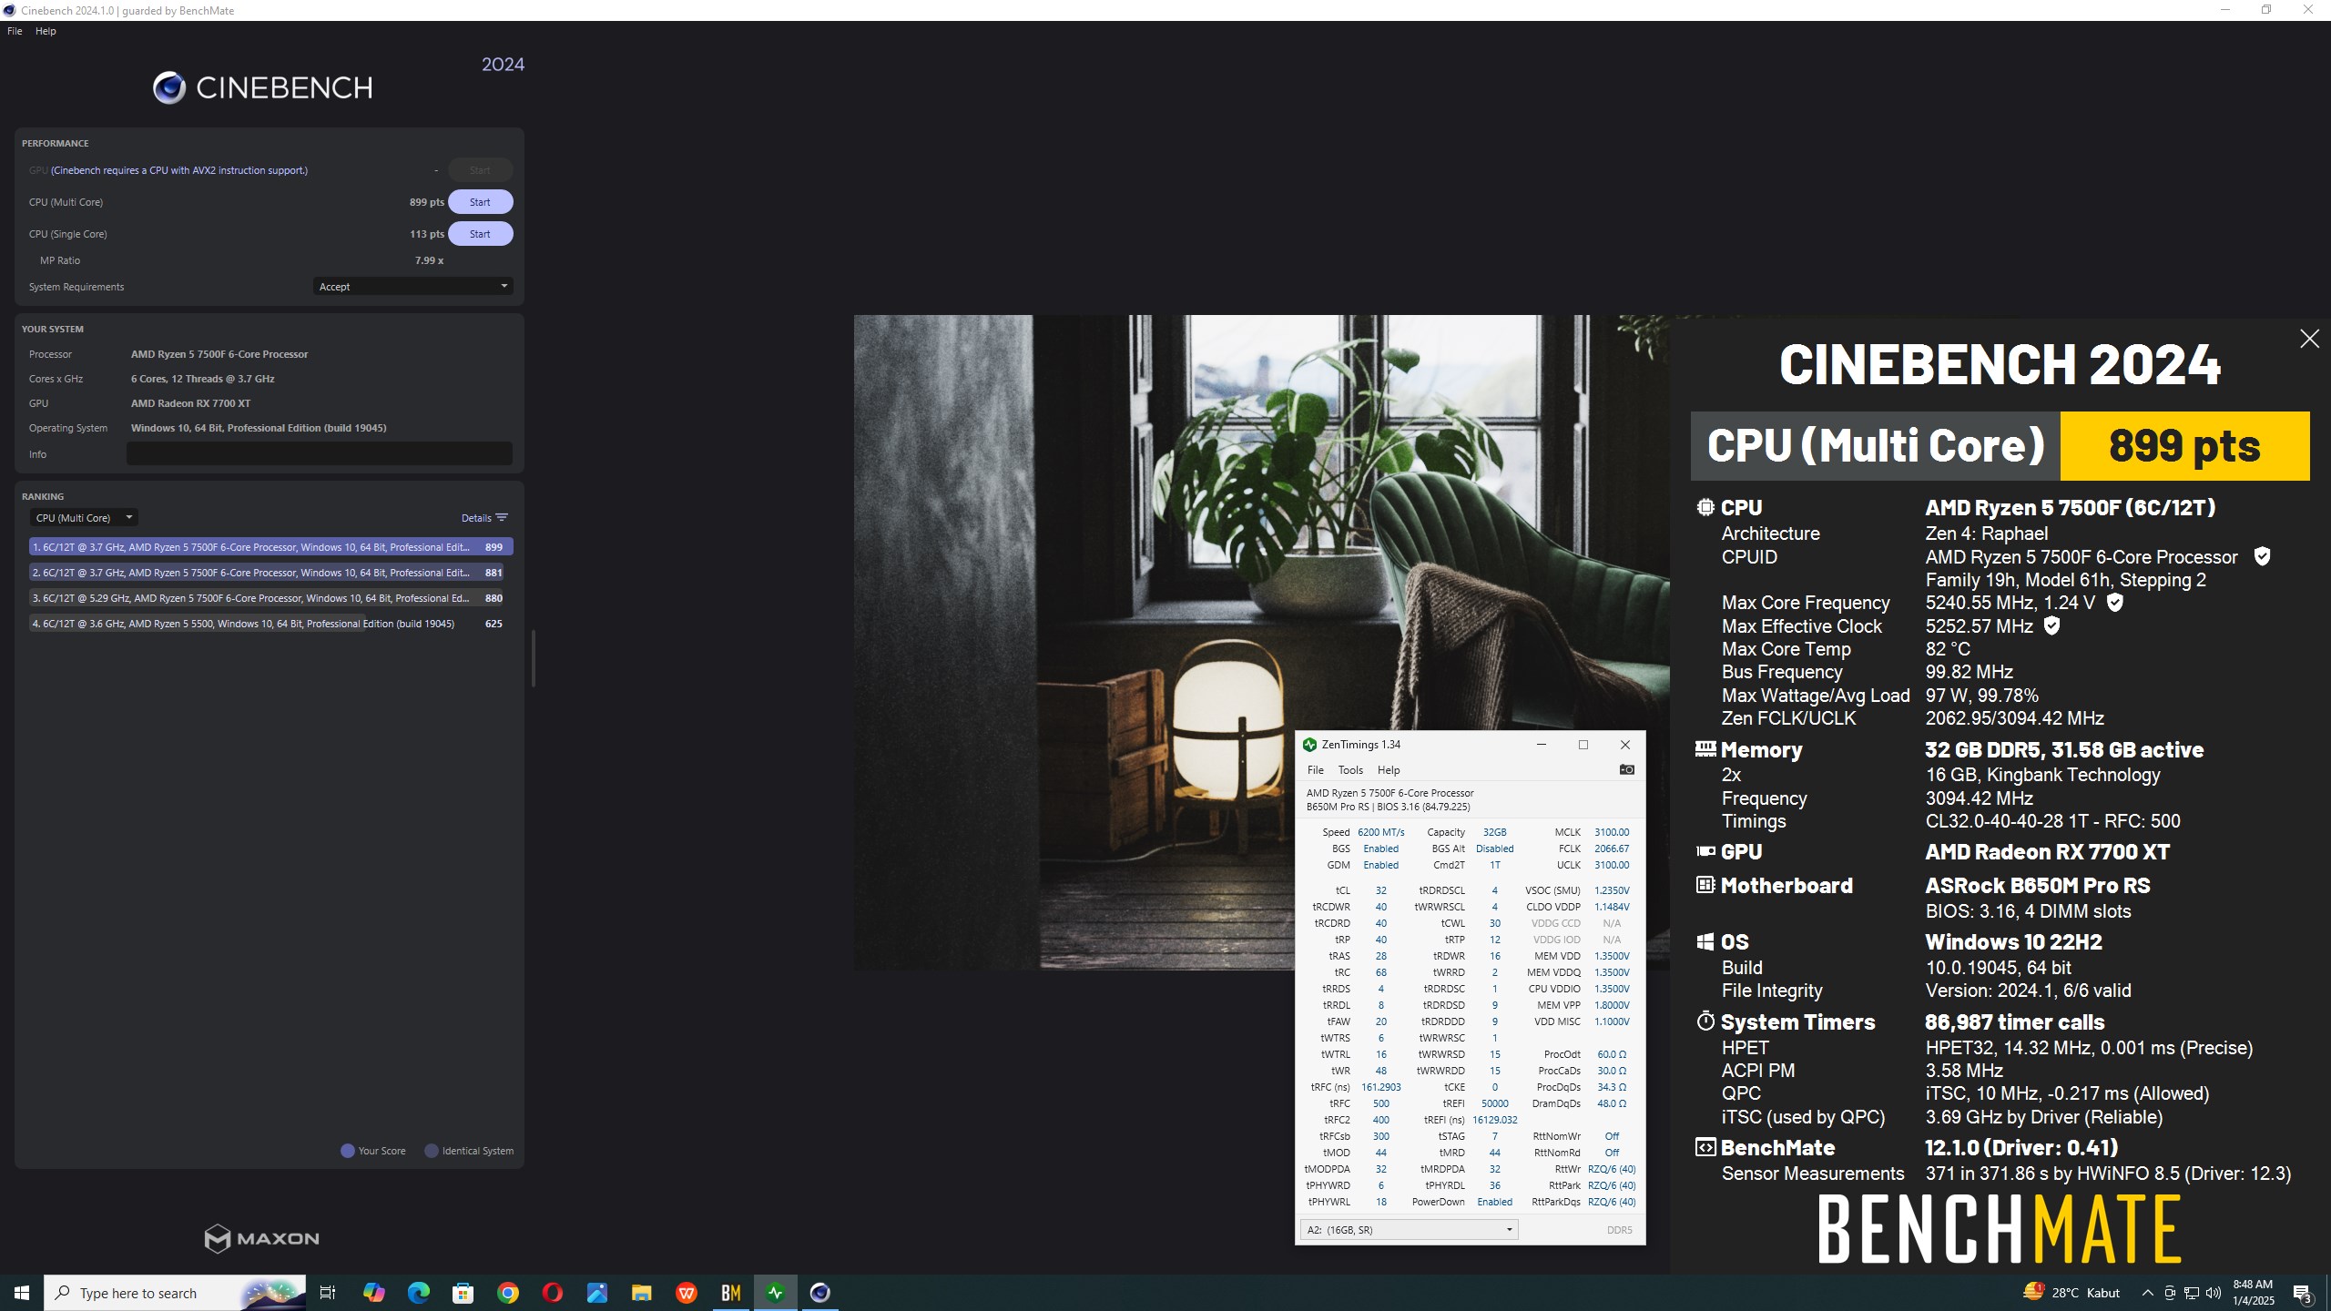Click into the Info text field

tap(320, 453)
